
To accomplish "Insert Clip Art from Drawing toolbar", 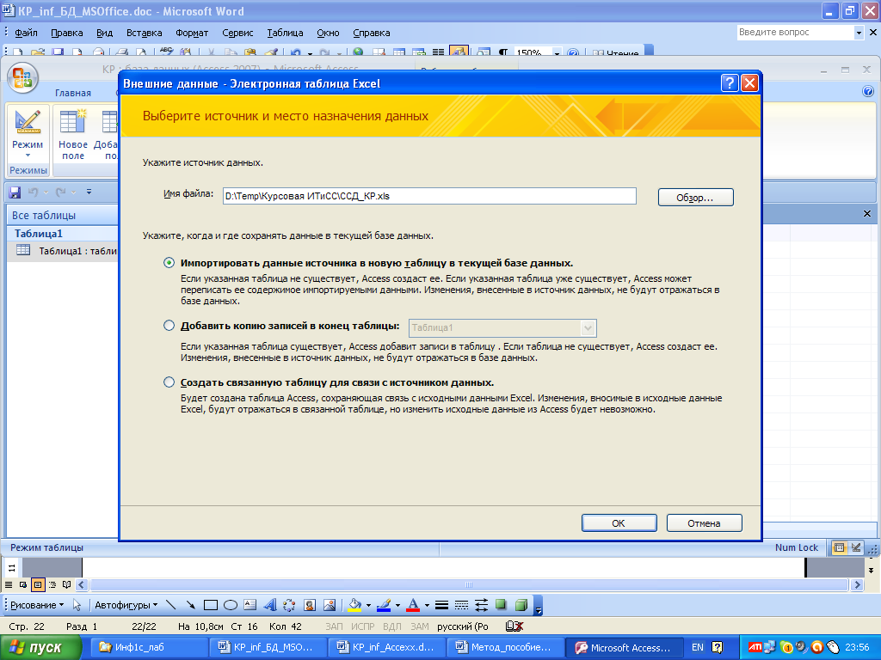I will click(x=310, y=605).
